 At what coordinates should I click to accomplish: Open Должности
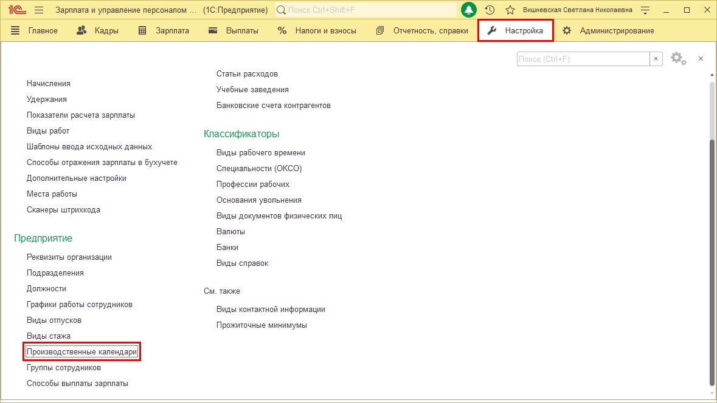(46, 288)
